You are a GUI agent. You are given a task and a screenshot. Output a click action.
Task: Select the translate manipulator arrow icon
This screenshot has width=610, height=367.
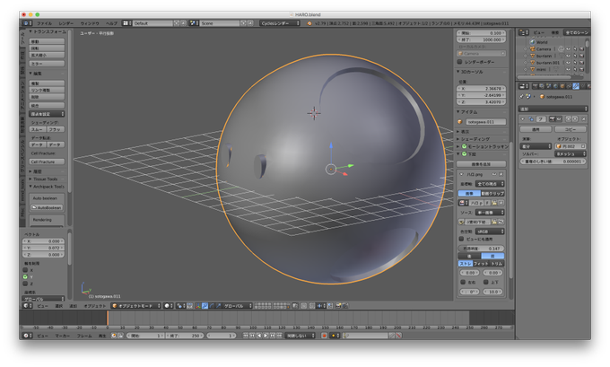[205, 306]
